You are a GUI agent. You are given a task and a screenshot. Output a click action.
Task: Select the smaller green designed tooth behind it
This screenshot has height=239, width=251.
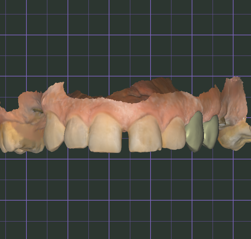click(211, 132)
